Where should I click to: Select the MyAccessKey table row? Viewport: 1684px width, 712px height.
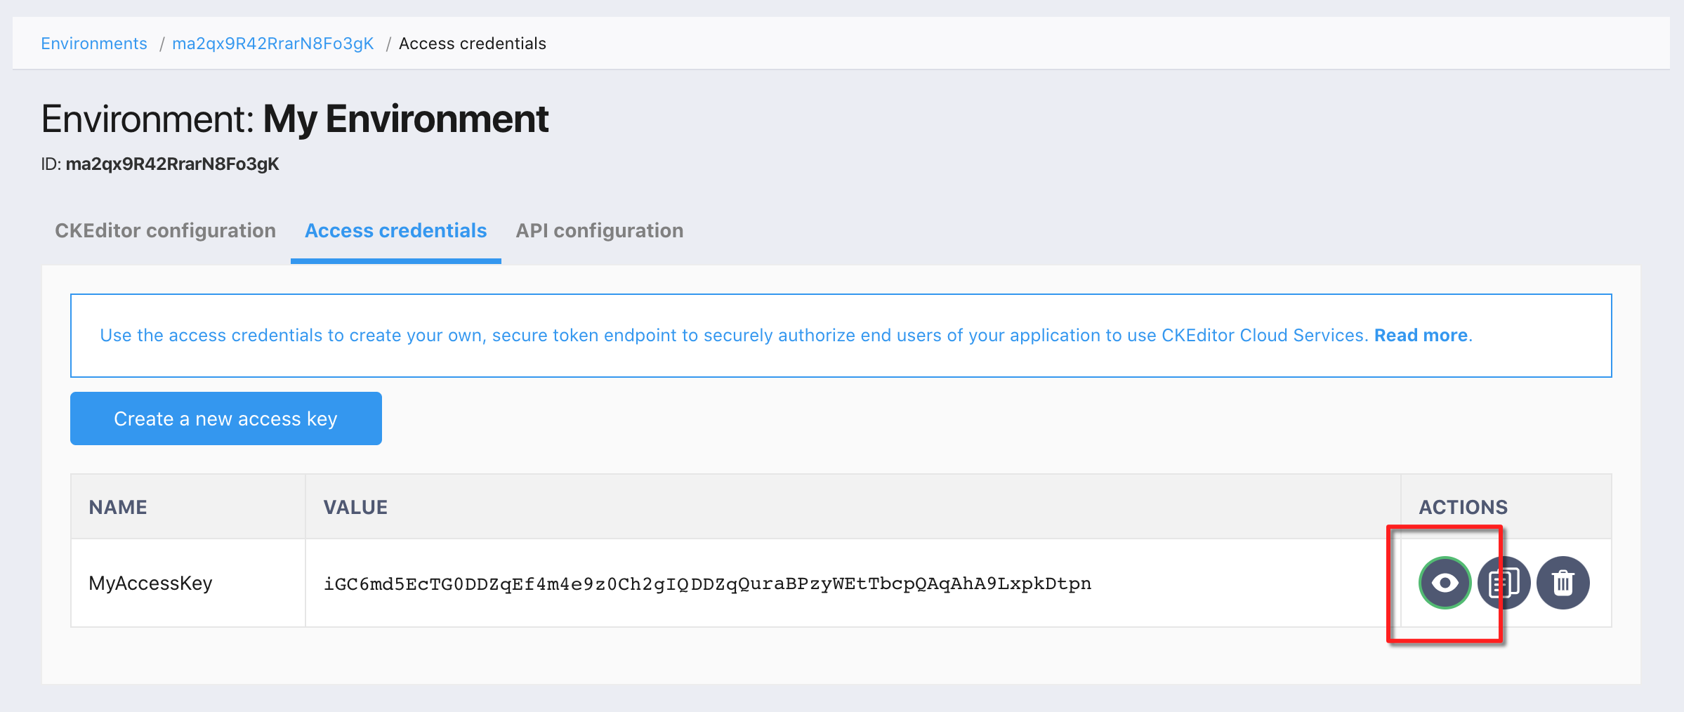151,583
